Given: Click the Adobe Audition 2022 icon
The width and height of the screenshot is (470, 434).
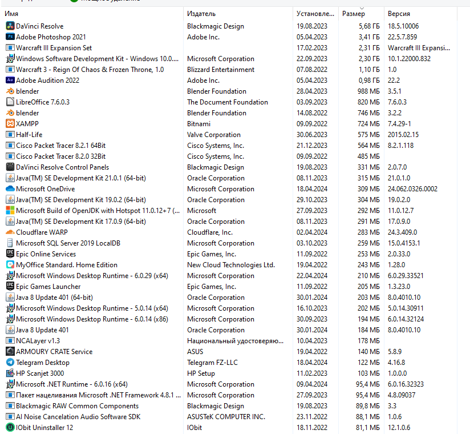Looking at the screenshot, I should [x=10, y=80].
